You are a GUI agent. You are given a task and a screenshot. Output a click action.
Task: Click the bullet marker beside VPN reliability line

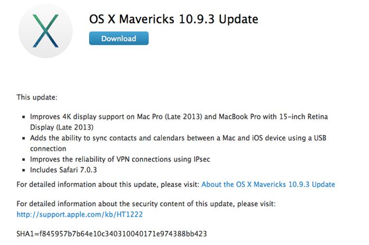coord(24,160)
